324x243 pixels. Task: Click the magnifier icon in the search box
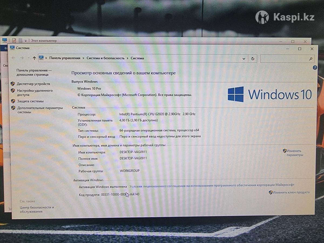coord(310,59)
